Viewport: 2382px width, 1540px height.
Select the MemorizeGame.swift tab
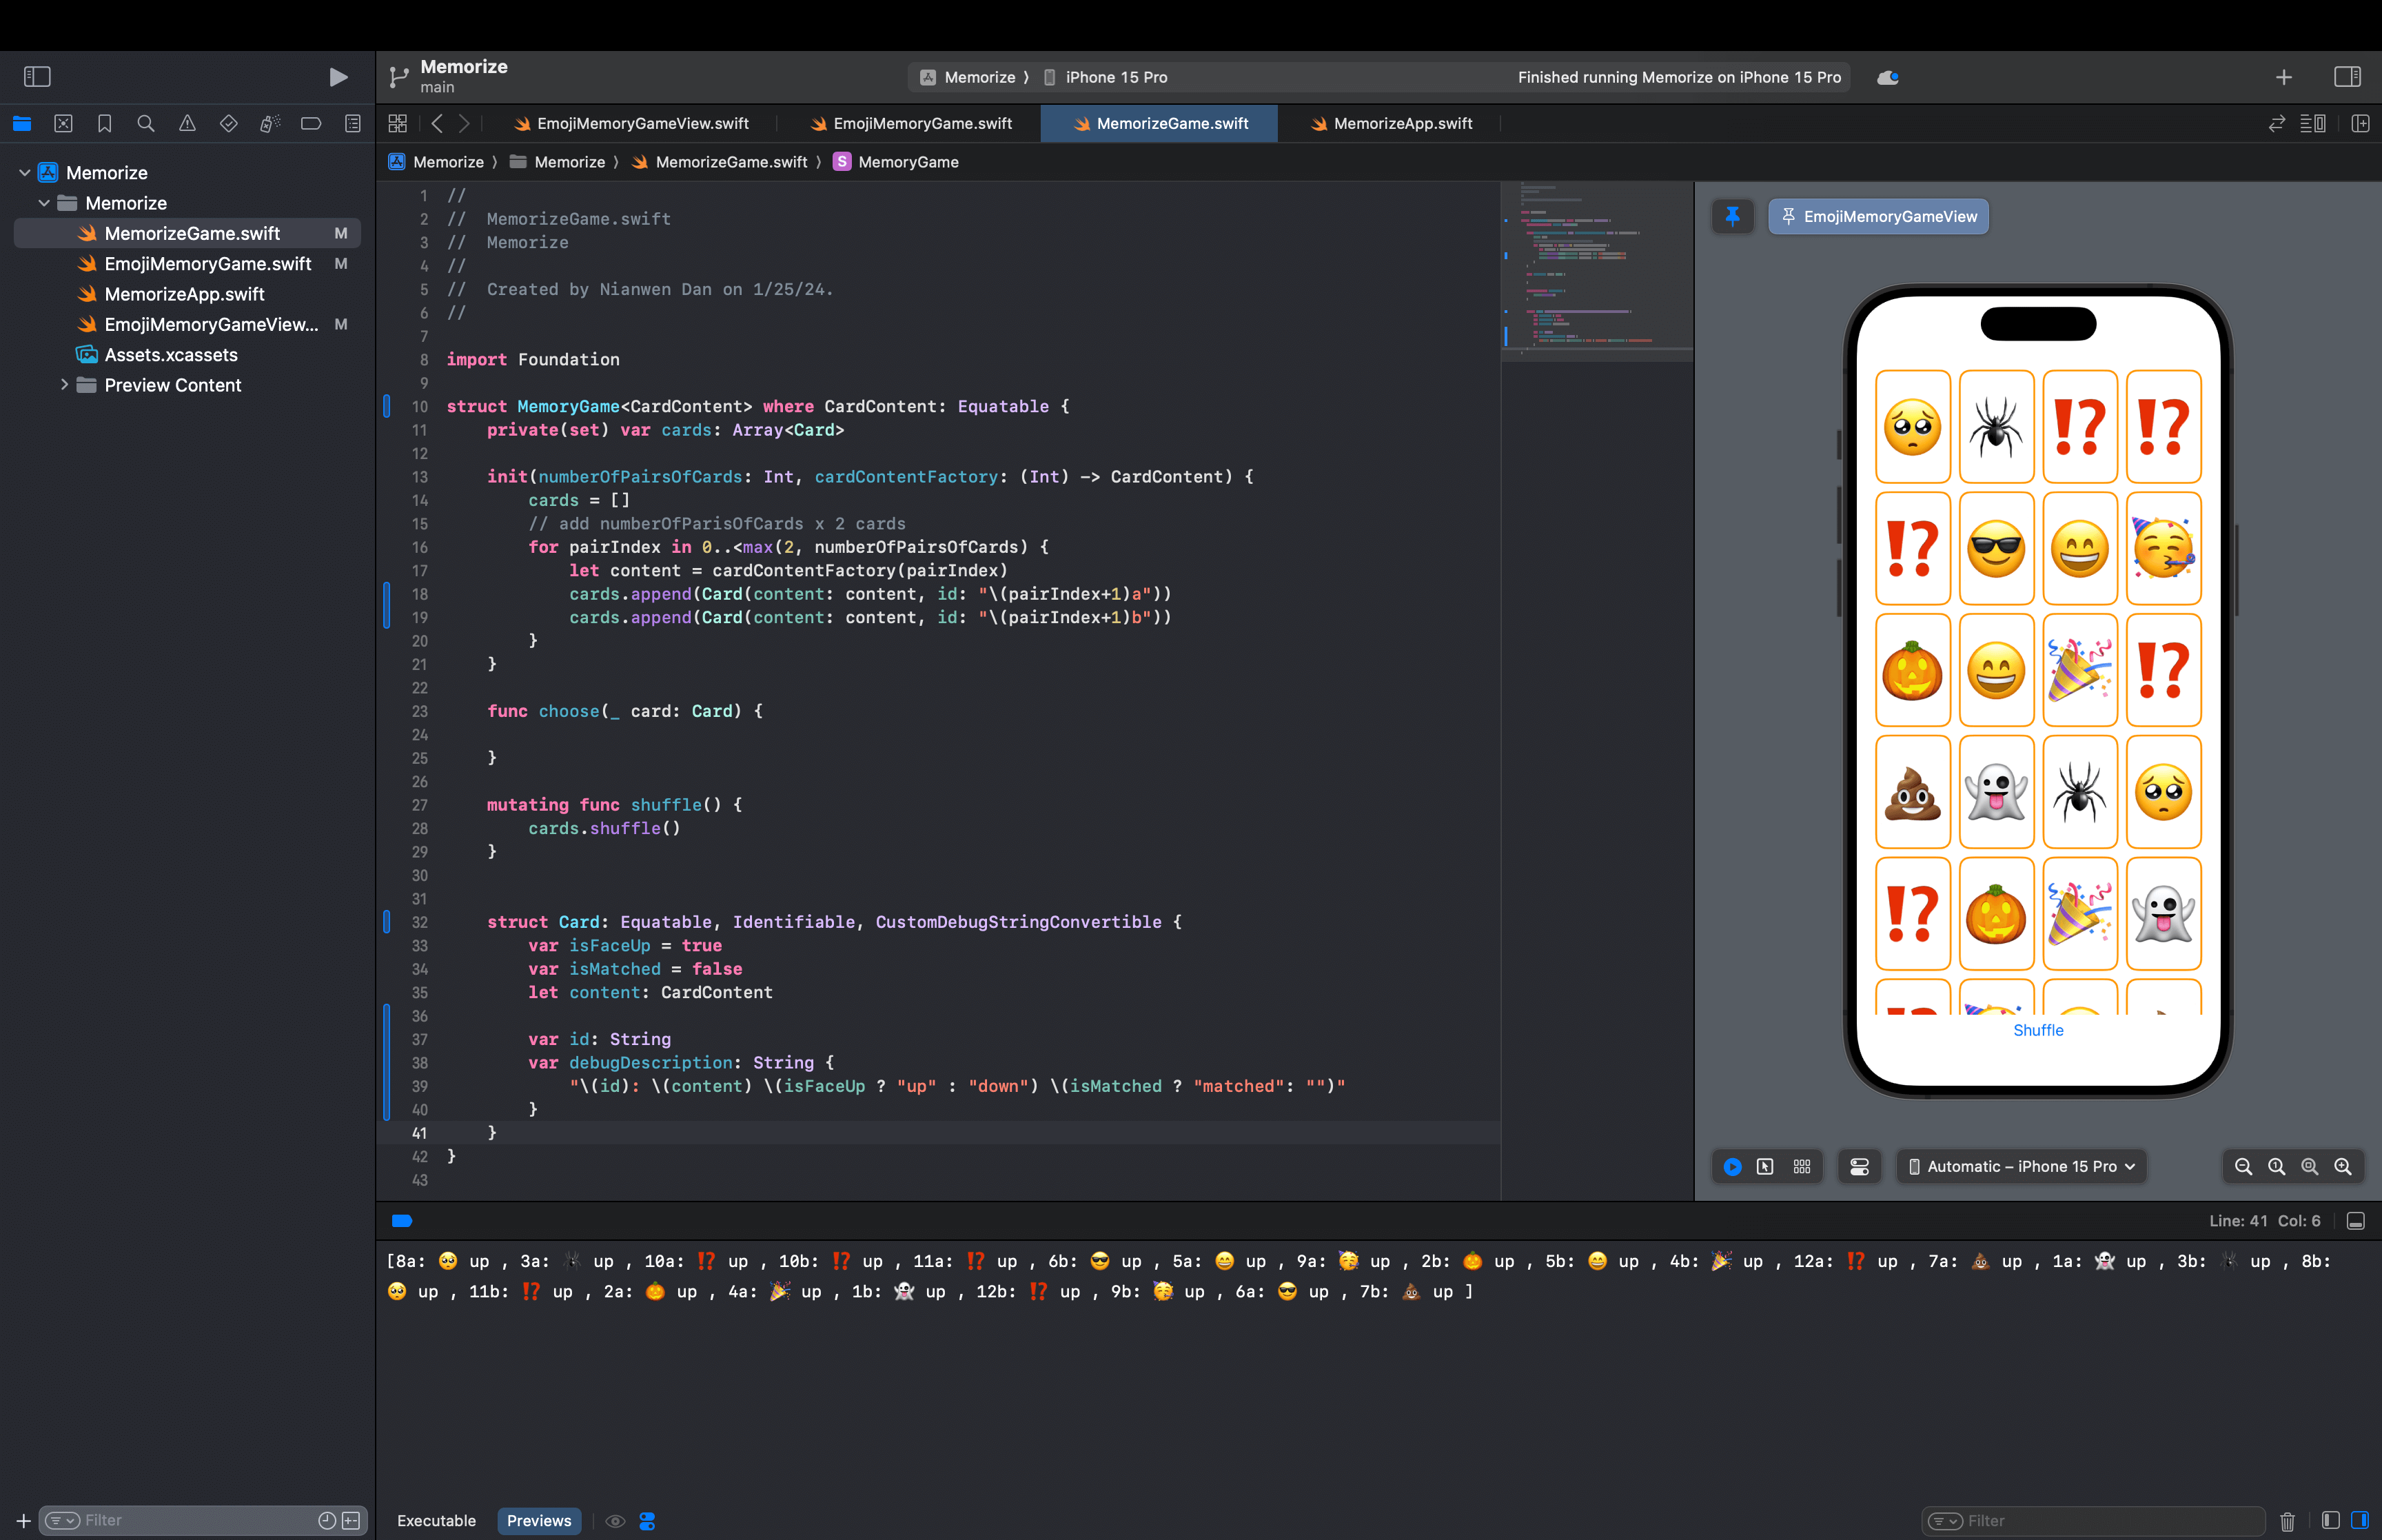(1159, 123)
